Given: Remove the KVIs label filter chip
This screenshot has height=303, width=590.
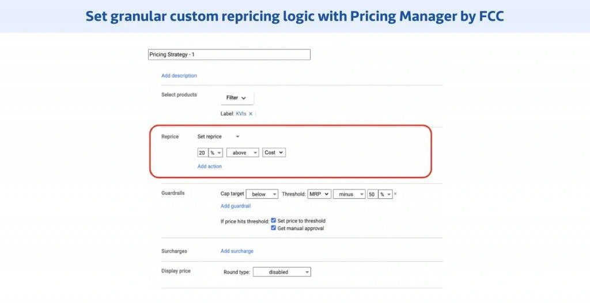Looking at the screenshot, I should 251,114.
